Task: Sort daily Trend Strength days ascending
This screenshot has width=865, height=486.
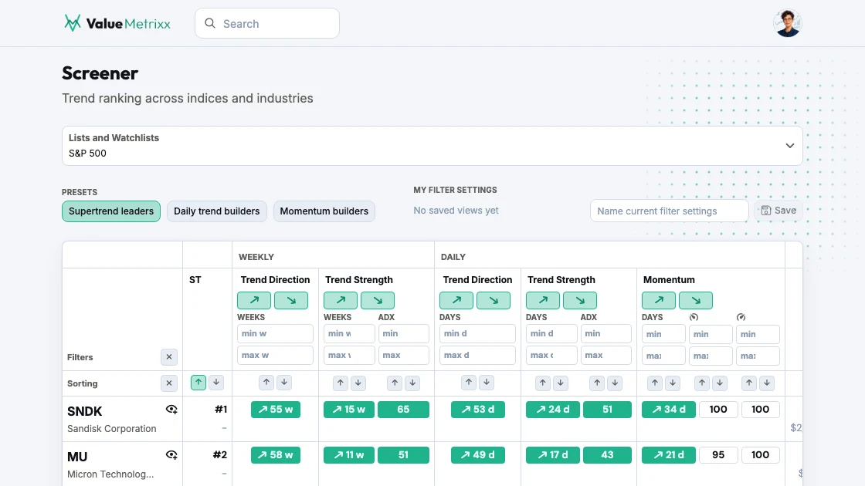Action: point(543,383)
